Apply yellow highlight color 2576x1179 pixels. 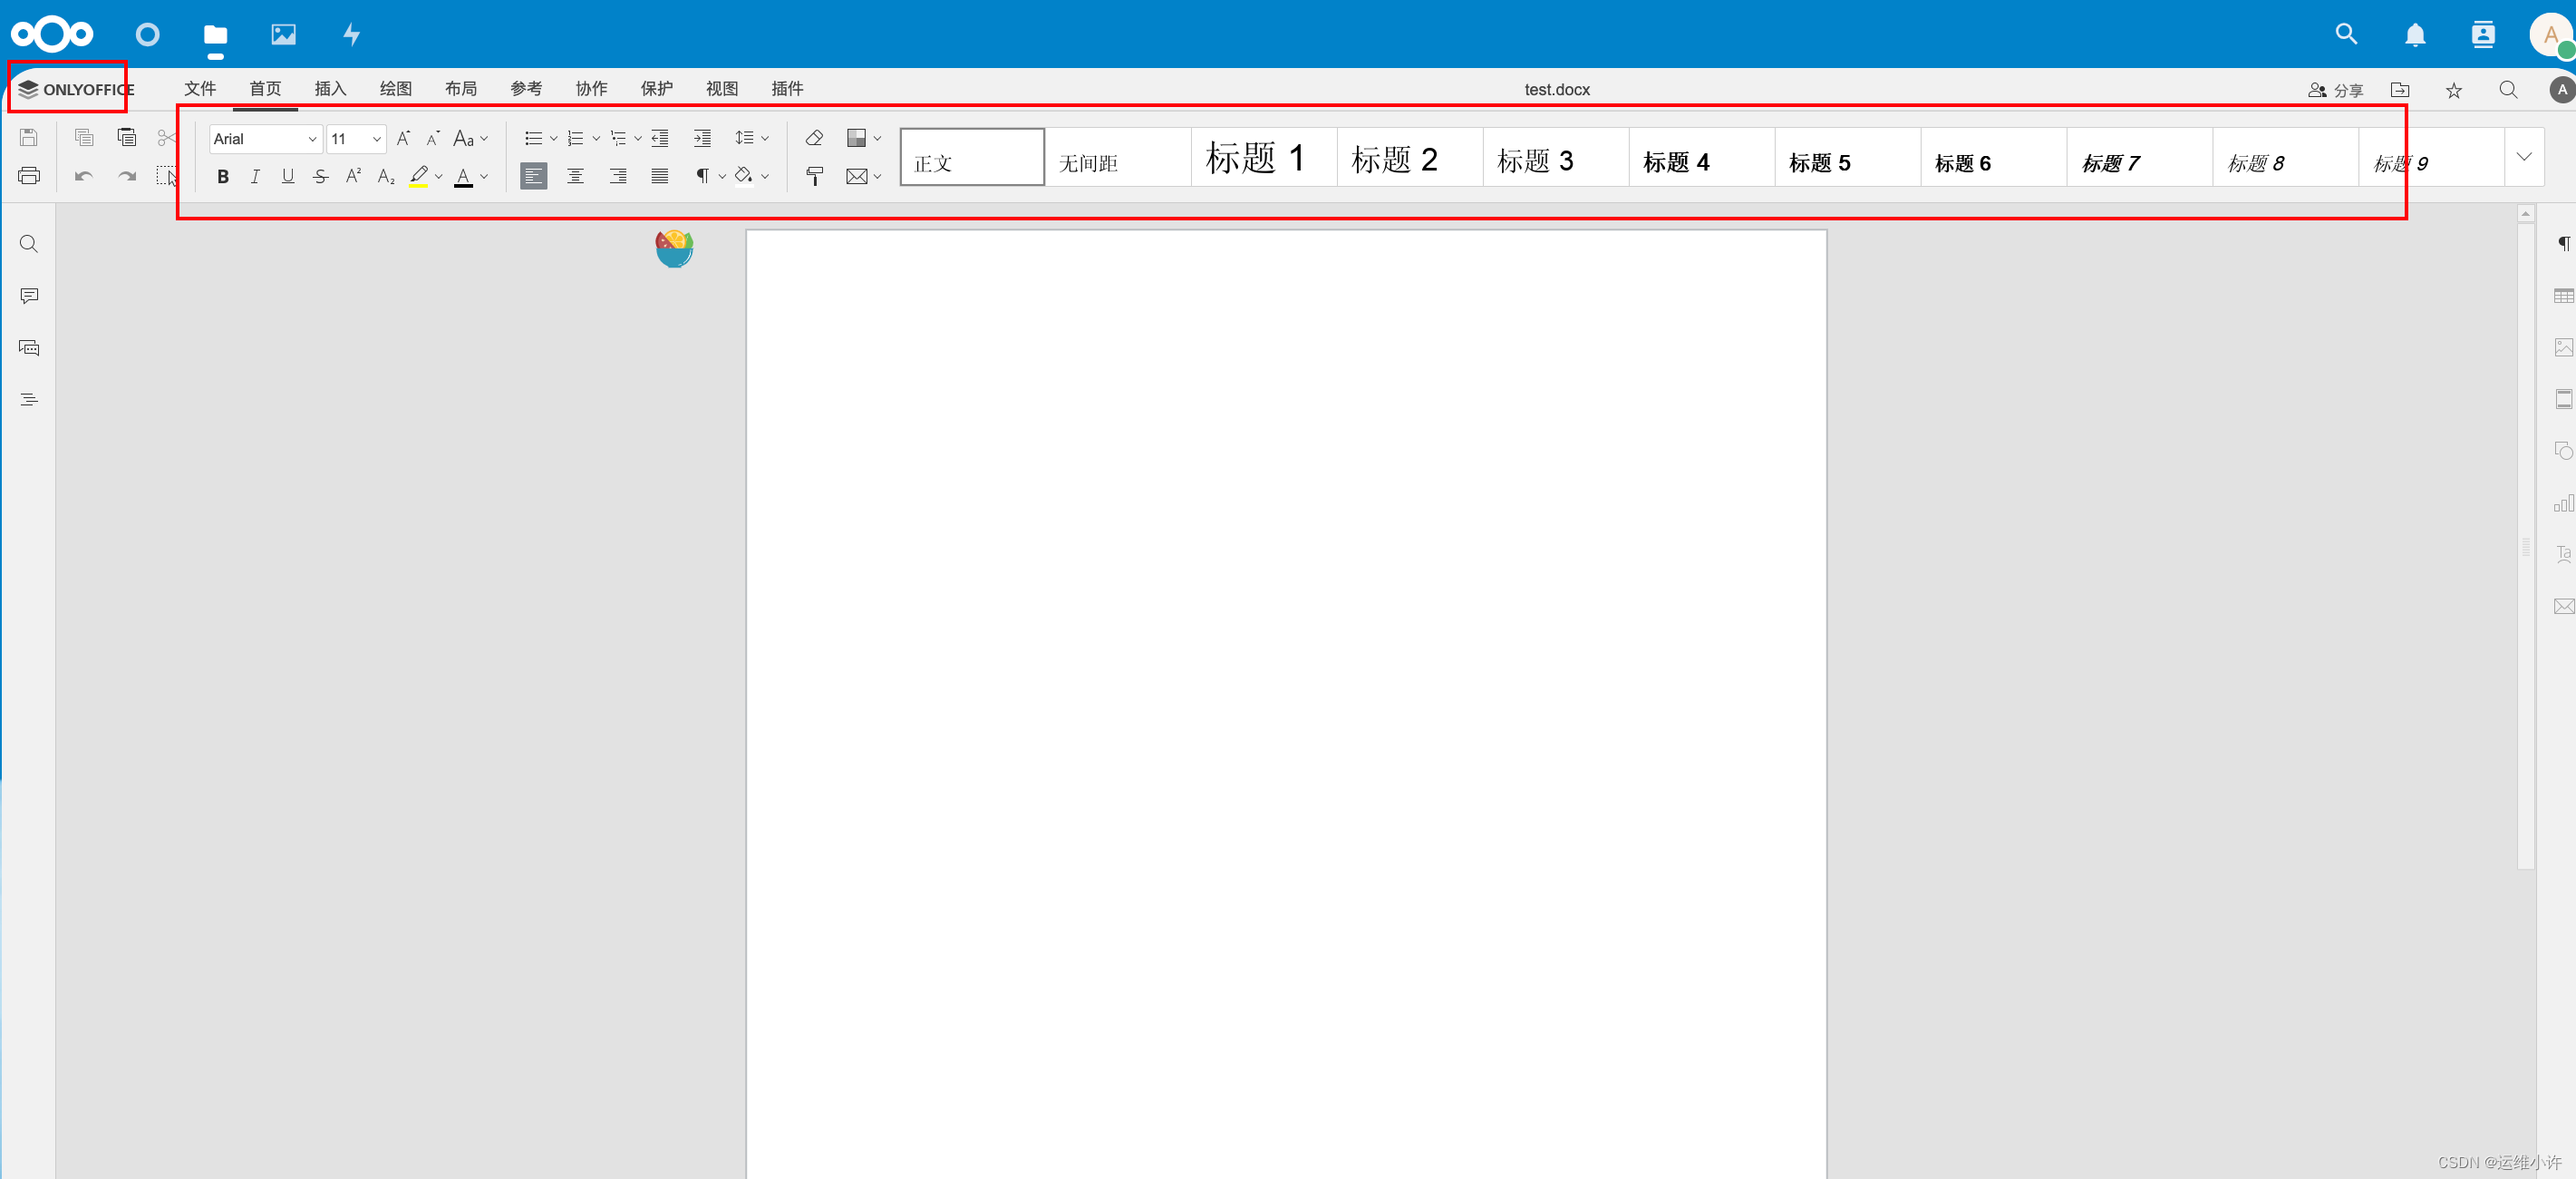tap(419, 176)
